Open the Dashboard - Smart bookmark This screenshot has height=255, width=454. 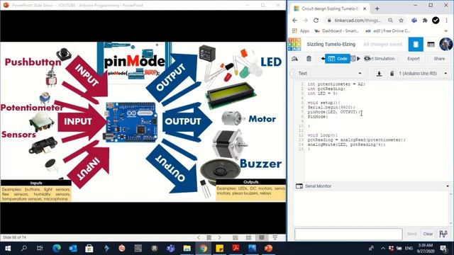click(336, 31)
